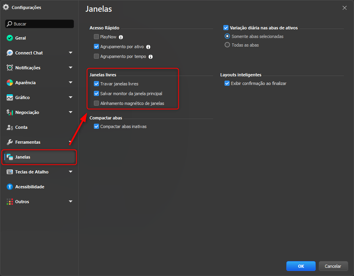Click the Aparência color wheel icon
The image size is (354, 276).
point(10,83)
